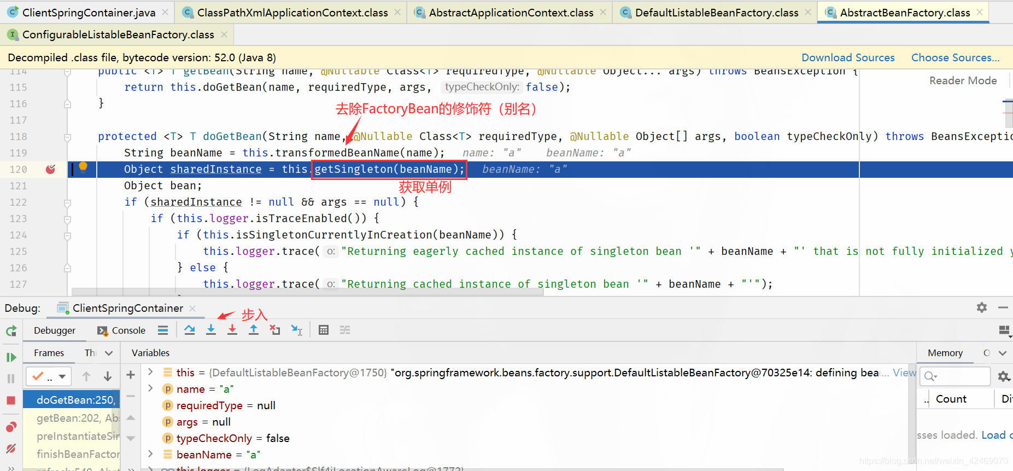Close the AbstractBeanFactory.class tab

(x=979, y=12)
